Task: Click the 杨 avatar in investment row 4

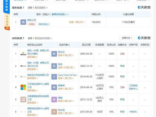Action: 54,87
